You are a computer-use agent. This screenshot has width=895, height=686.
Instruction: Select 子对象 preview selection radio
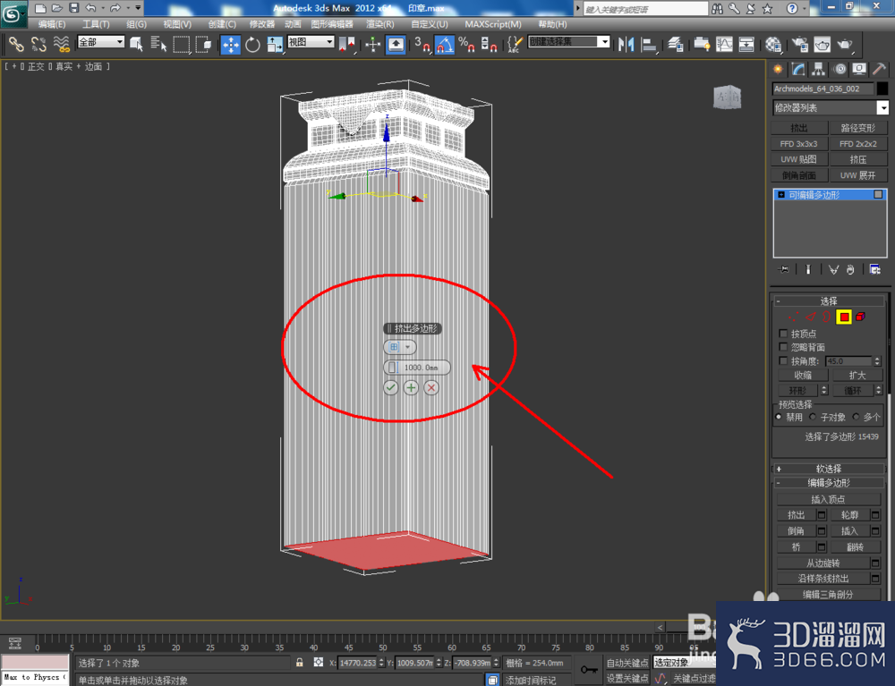[813, 417]
